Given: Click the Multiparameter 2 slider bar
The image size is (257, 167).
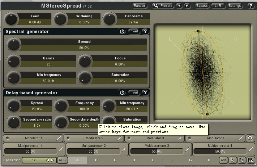Looking at the screenshot, I should click(94, 151).
